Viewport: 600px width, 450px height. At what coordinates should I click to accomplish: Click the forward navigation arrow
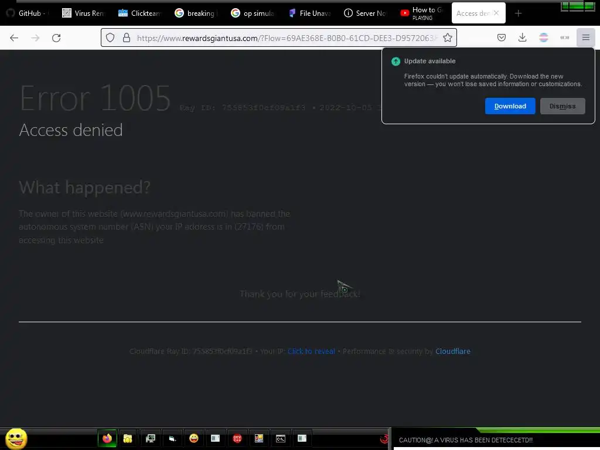(35, 38)
